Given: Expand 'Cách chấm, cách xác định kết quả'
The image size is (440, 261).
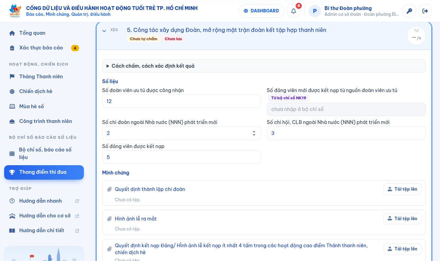Looking at the screenshot, I should click(264, 66).
